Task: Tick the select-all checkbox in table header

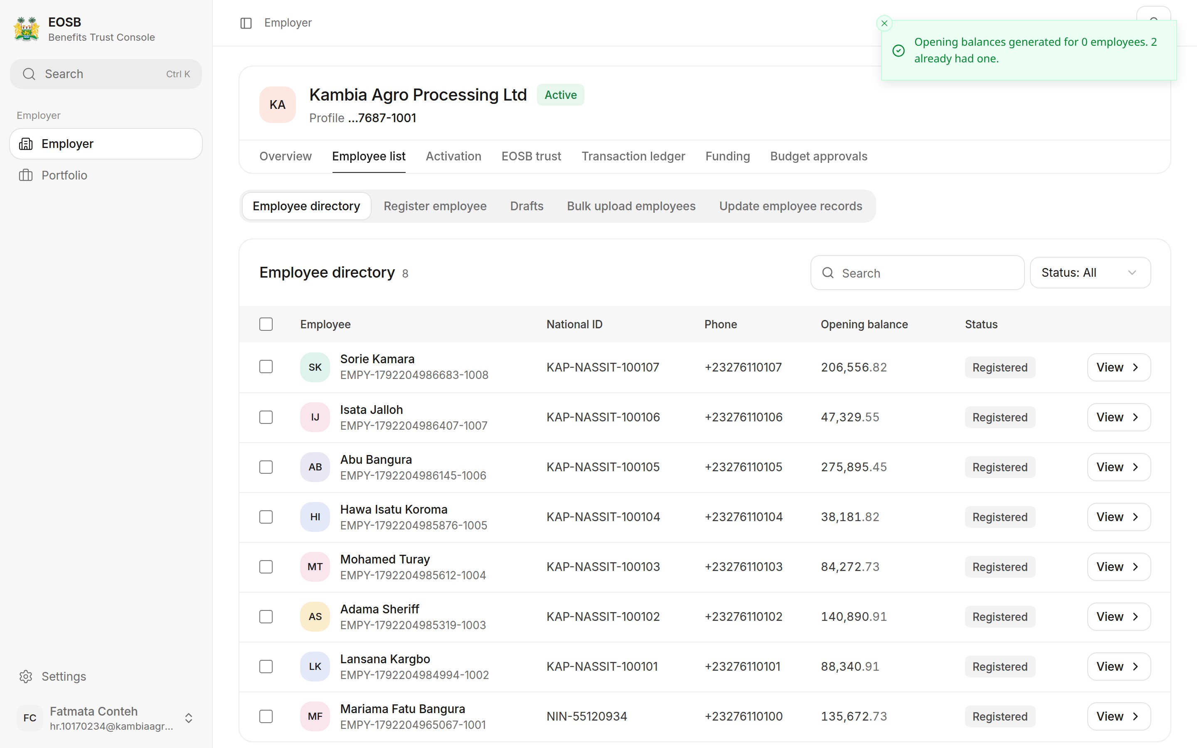Action: click(266, 324)
